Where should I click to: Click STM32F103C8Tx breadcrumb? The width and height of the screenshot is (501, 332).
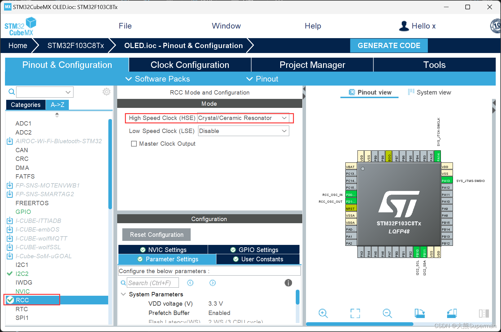pos(76,46)
